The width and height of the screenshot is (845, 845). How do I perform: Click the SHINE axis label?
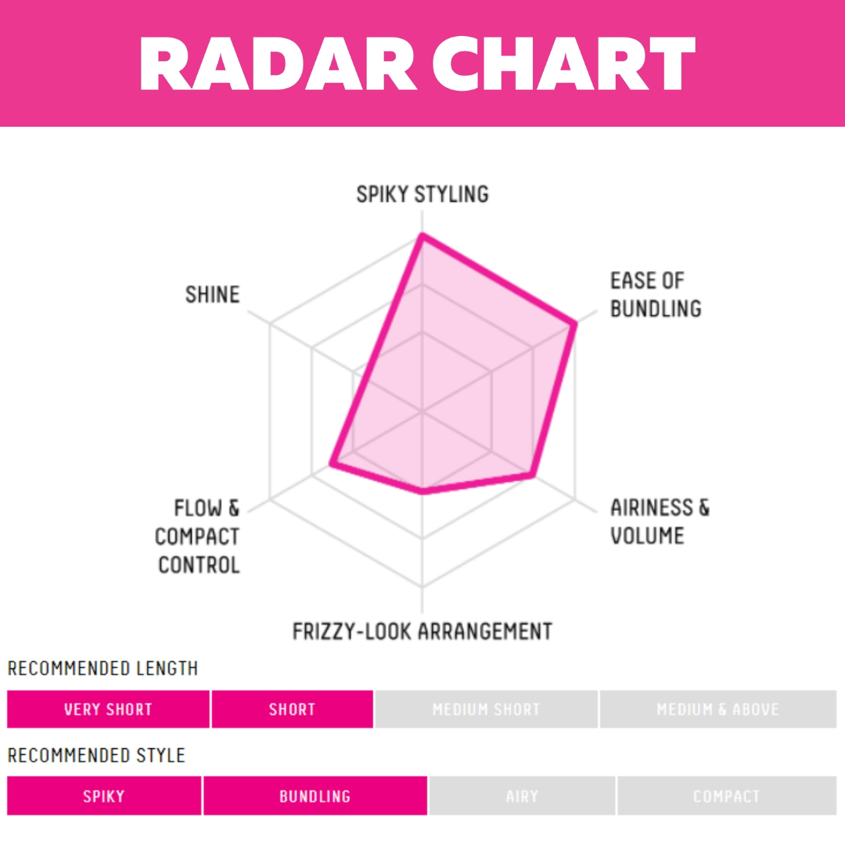point(212,294)
